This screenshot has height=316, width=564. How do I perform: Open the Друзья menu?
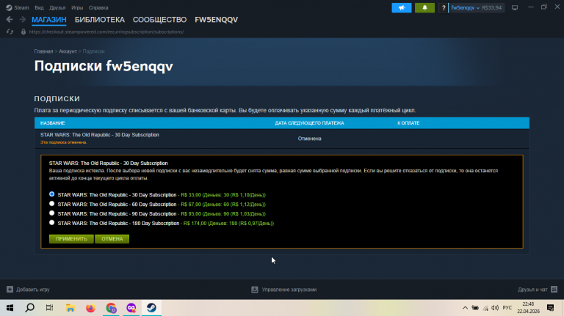click(x=57, y=7)
